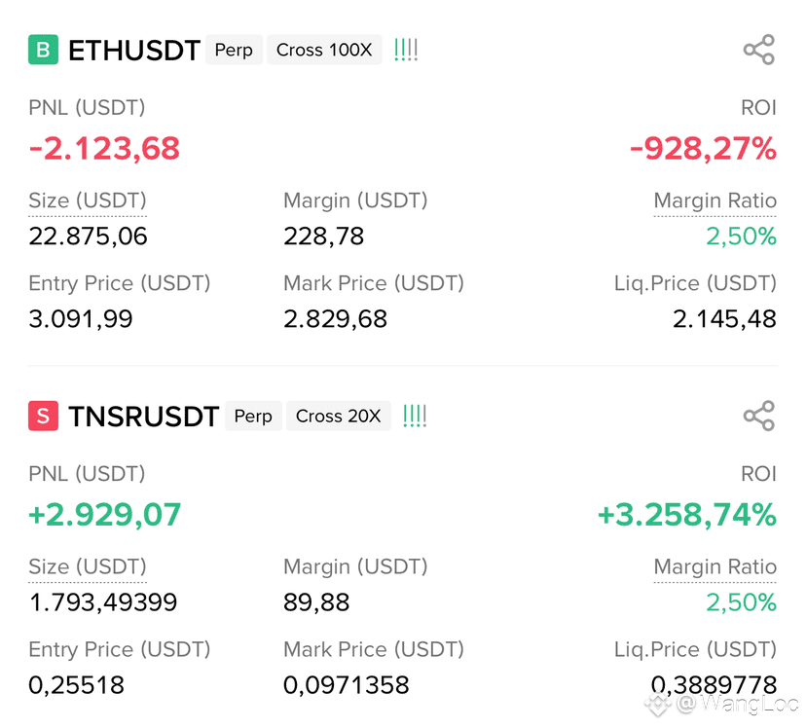Tap ETHUSDT signal bars indicator

pyautogui.click(x=406, y=50)
